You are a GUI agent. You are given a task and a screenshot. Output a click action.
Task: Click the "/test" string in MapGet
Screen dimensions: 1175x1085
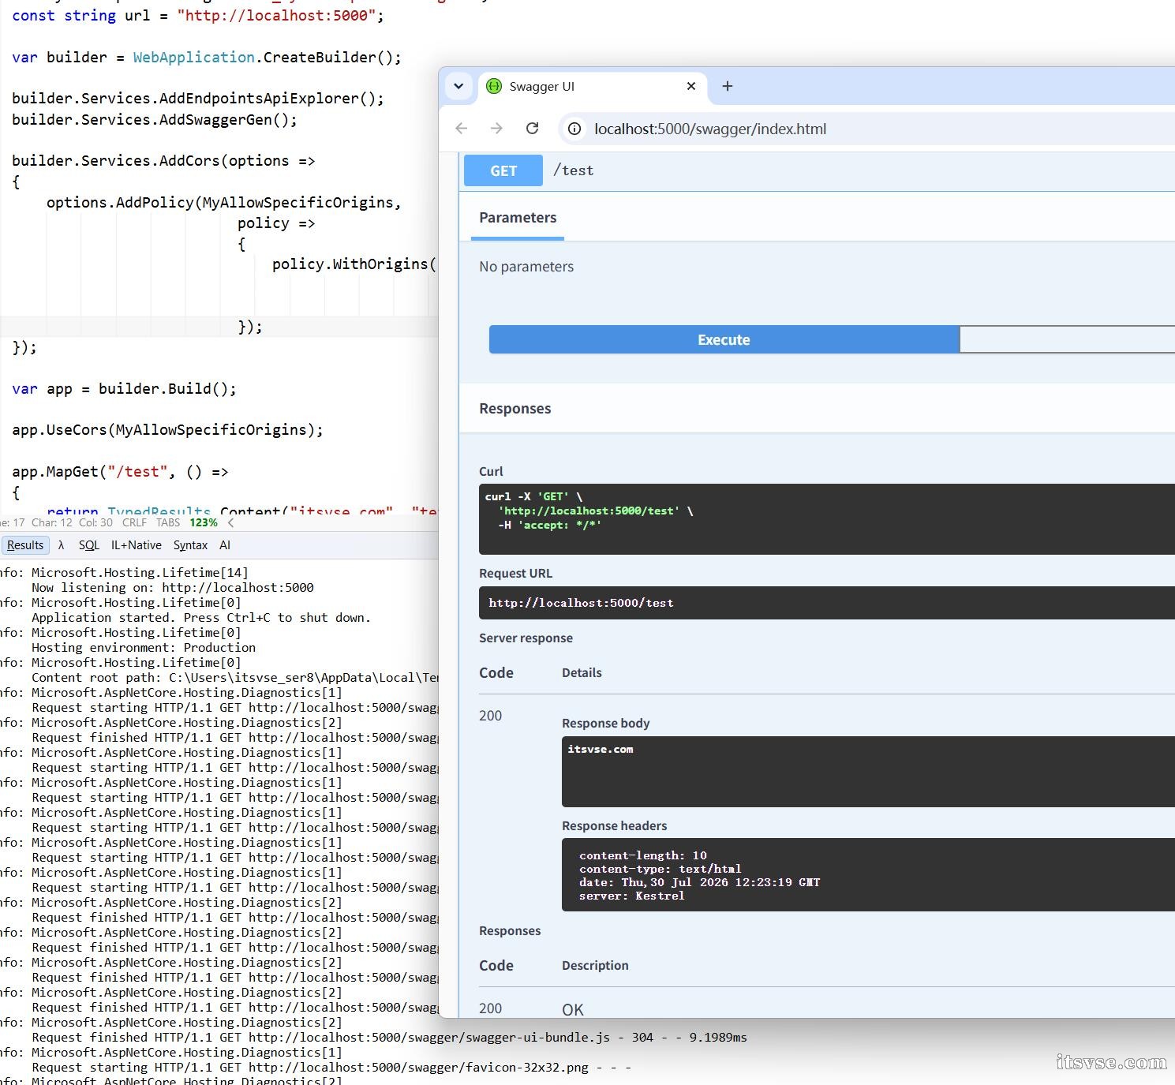click(x=137, y=472)
